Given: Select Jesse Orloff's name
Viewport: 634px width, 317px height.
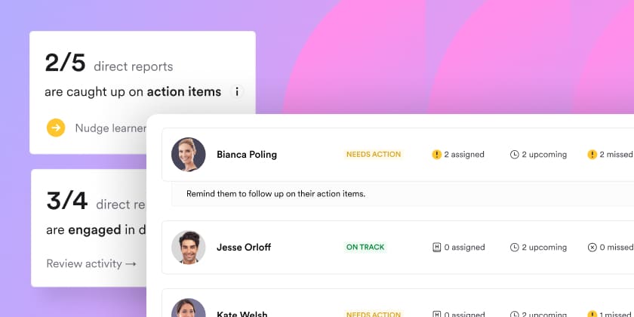Looking at the screenshot, I should (x=244, y=247).
